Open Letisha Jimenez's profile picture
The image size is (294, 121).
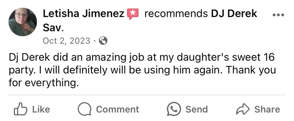tap(22, 22)
